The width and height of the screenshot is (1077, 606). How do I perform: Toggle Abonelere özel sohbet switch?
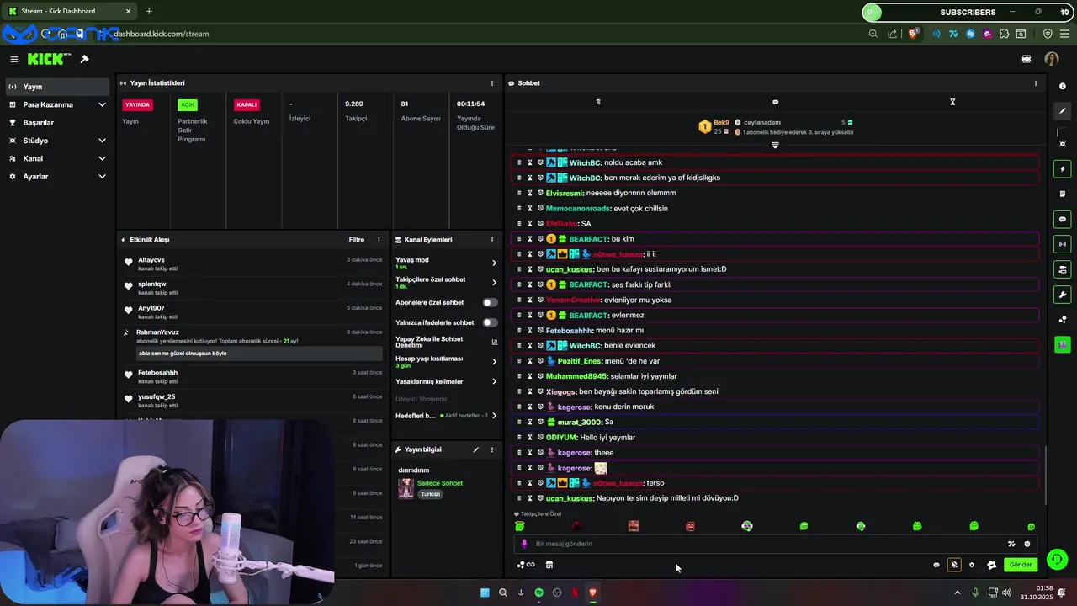490,302
